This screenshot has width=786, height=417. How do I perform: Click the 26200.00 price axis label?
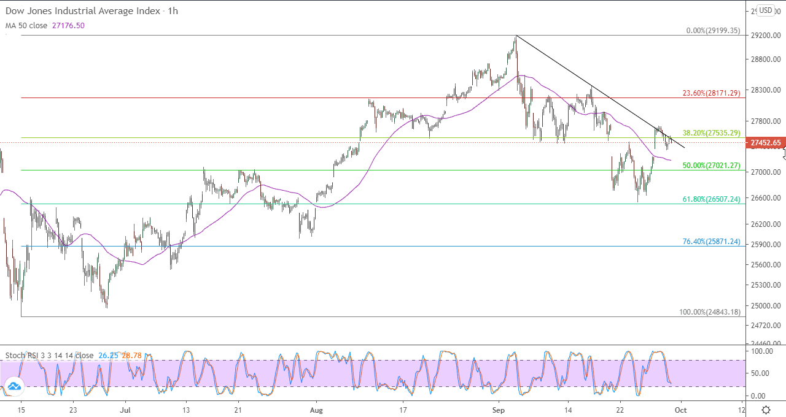pyautogui.click(x=765, y=224)
